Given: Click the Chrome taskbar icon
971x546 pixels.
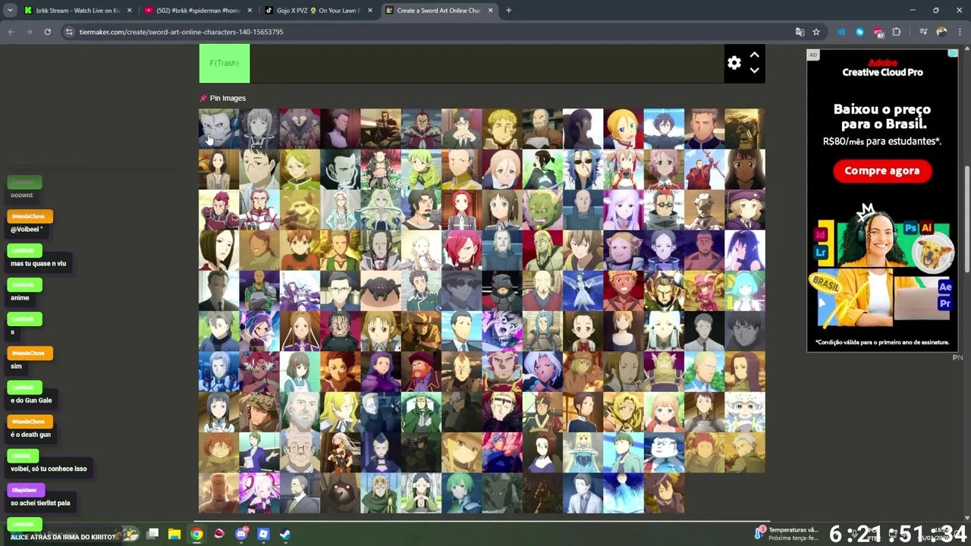Looking at the screenshot, I should pyautogui.click(x=196, y=534).
